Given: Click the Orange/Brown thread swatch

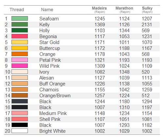Looking at the screenshot, I should pyautogui.click(x=20, y=95).
